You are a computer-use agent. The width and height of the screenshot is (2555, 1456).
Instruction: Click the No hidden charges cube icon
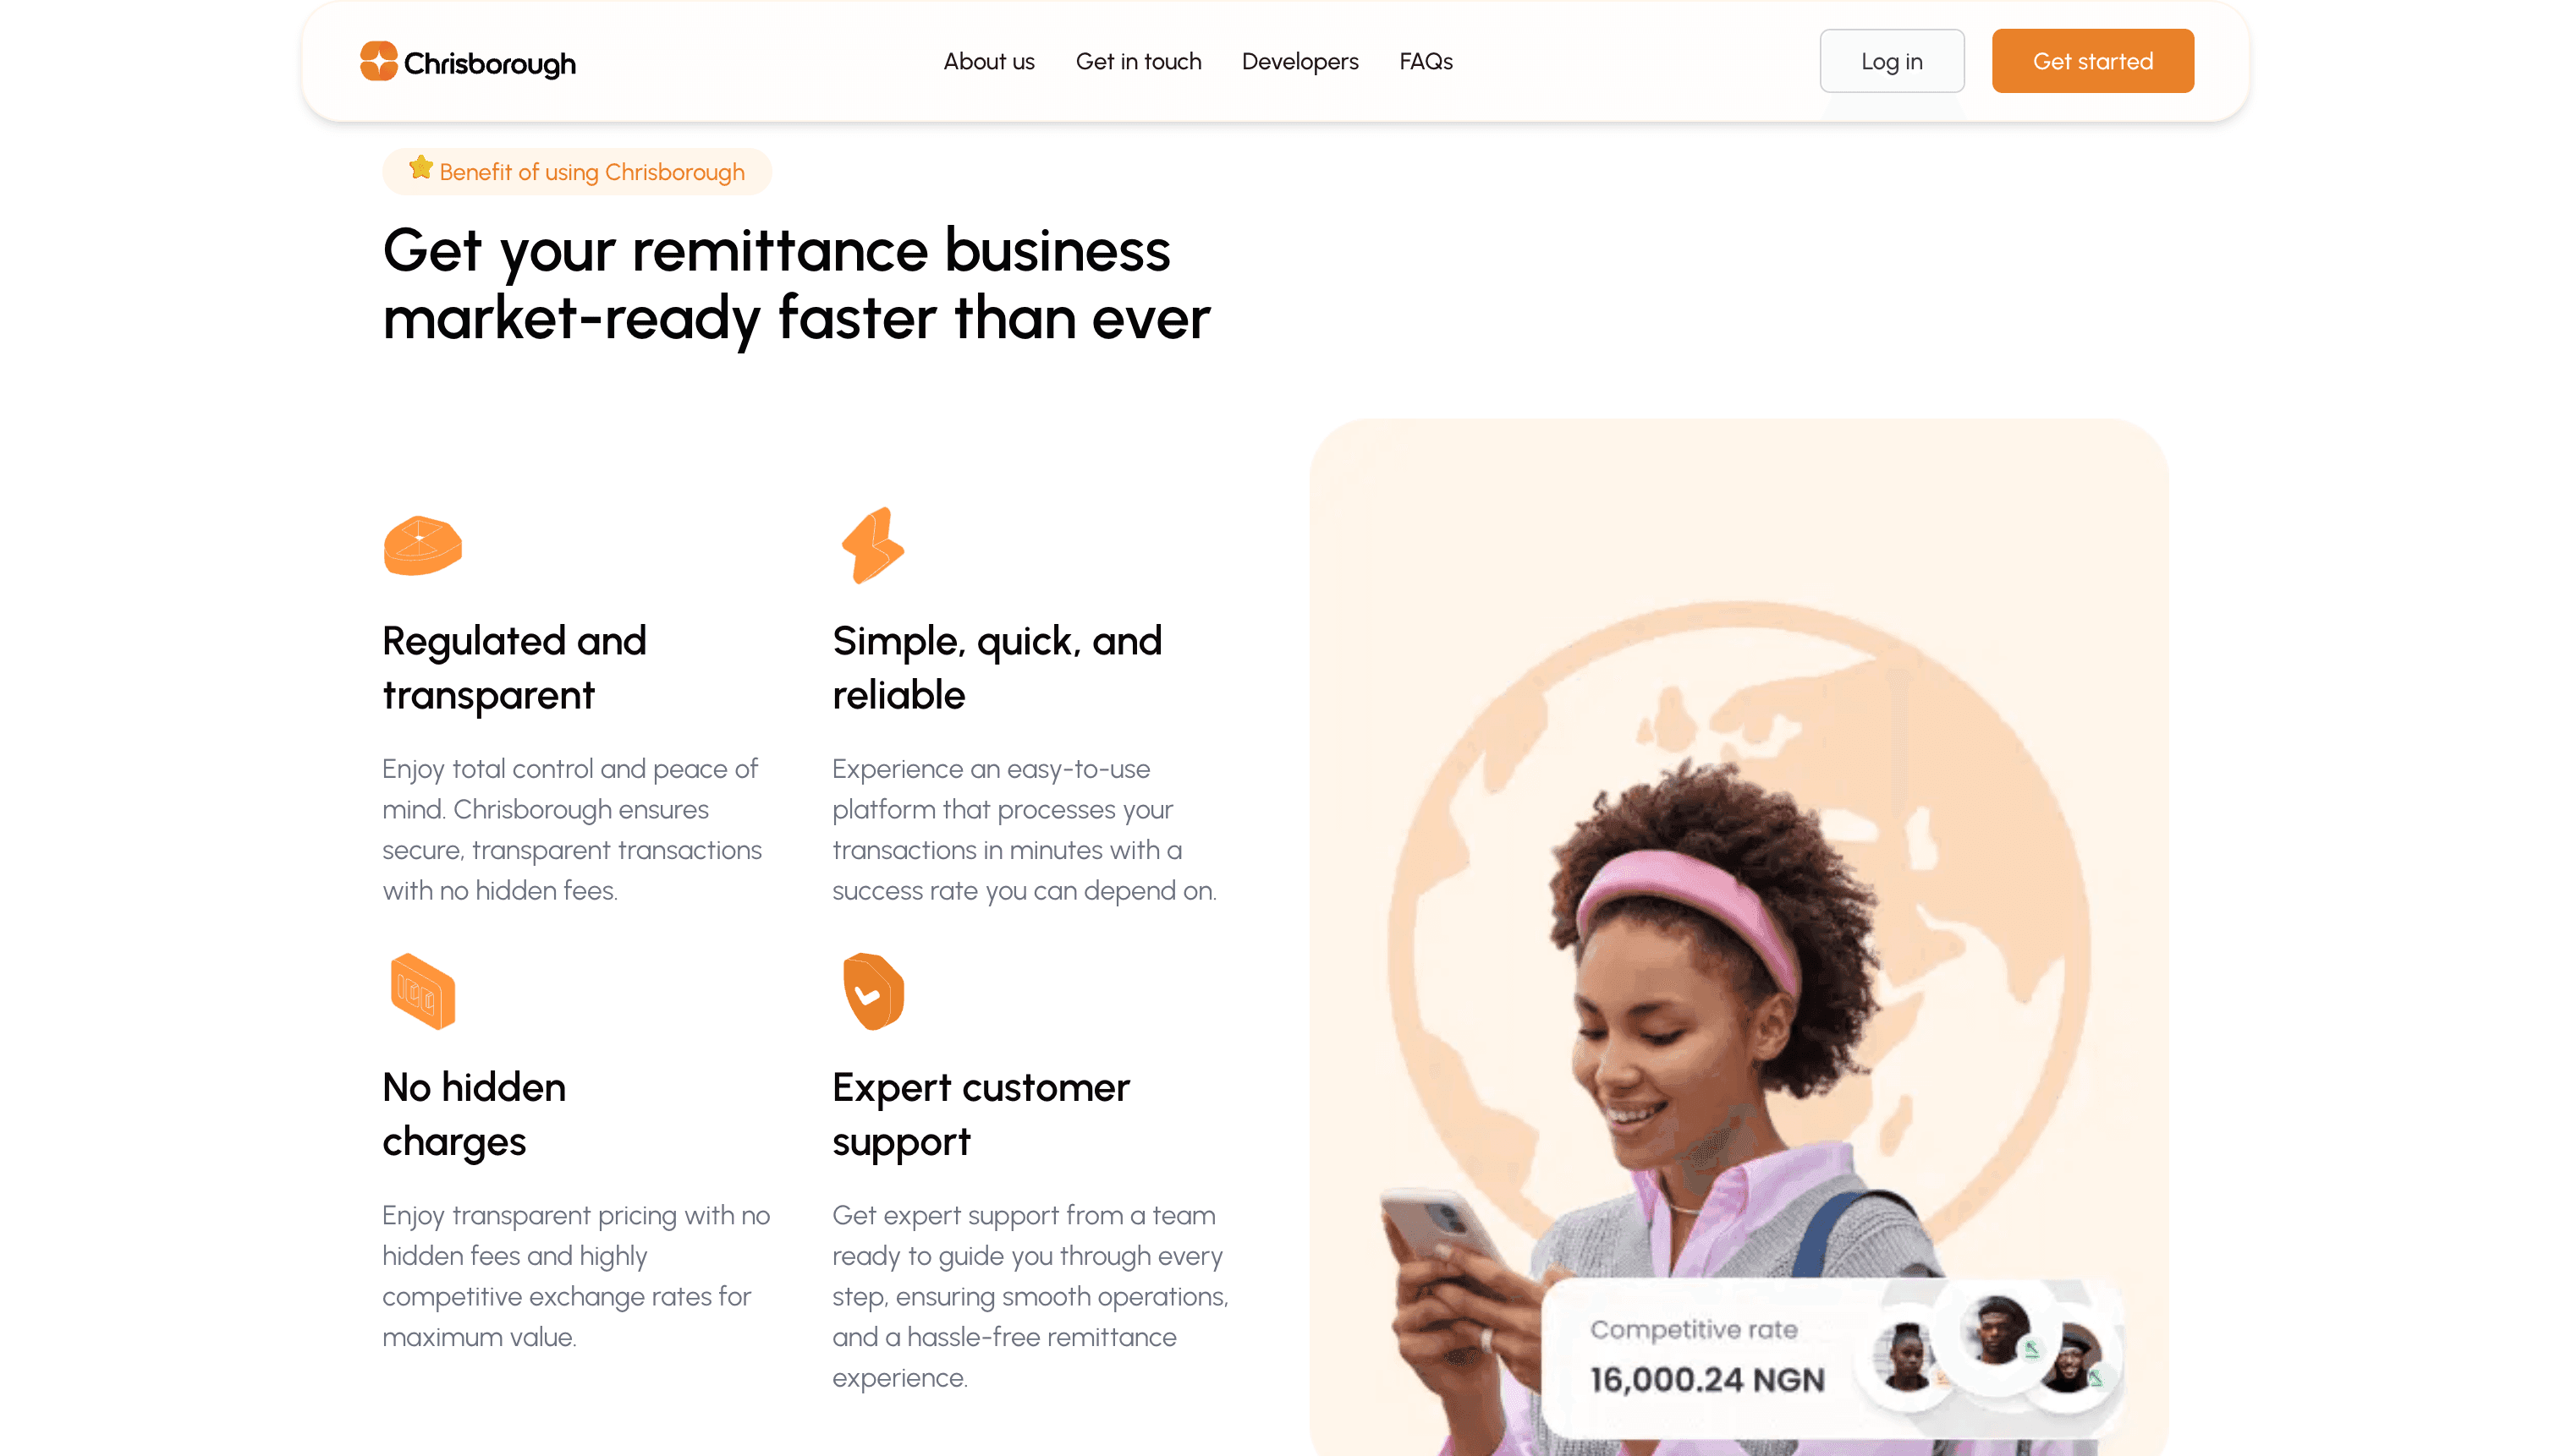click(x=422, y=991)
